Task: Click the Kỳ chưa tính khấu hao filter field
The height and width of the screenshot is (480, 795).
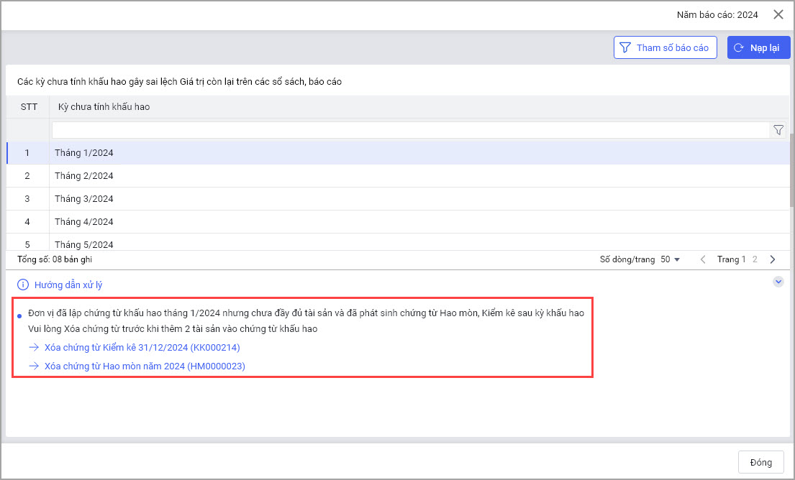Action: pos(410,130)
